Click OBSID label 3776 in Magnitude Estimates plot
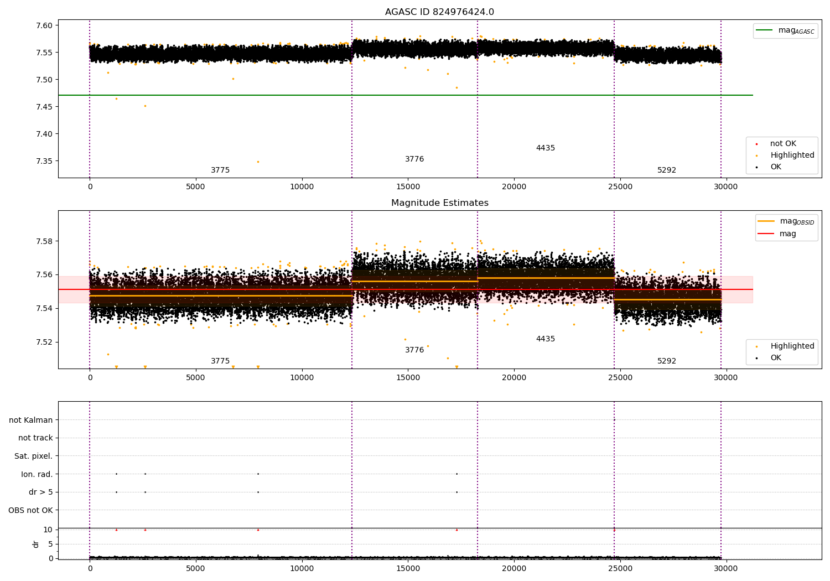Screen dimensions: 830x581 click(414, 350)
